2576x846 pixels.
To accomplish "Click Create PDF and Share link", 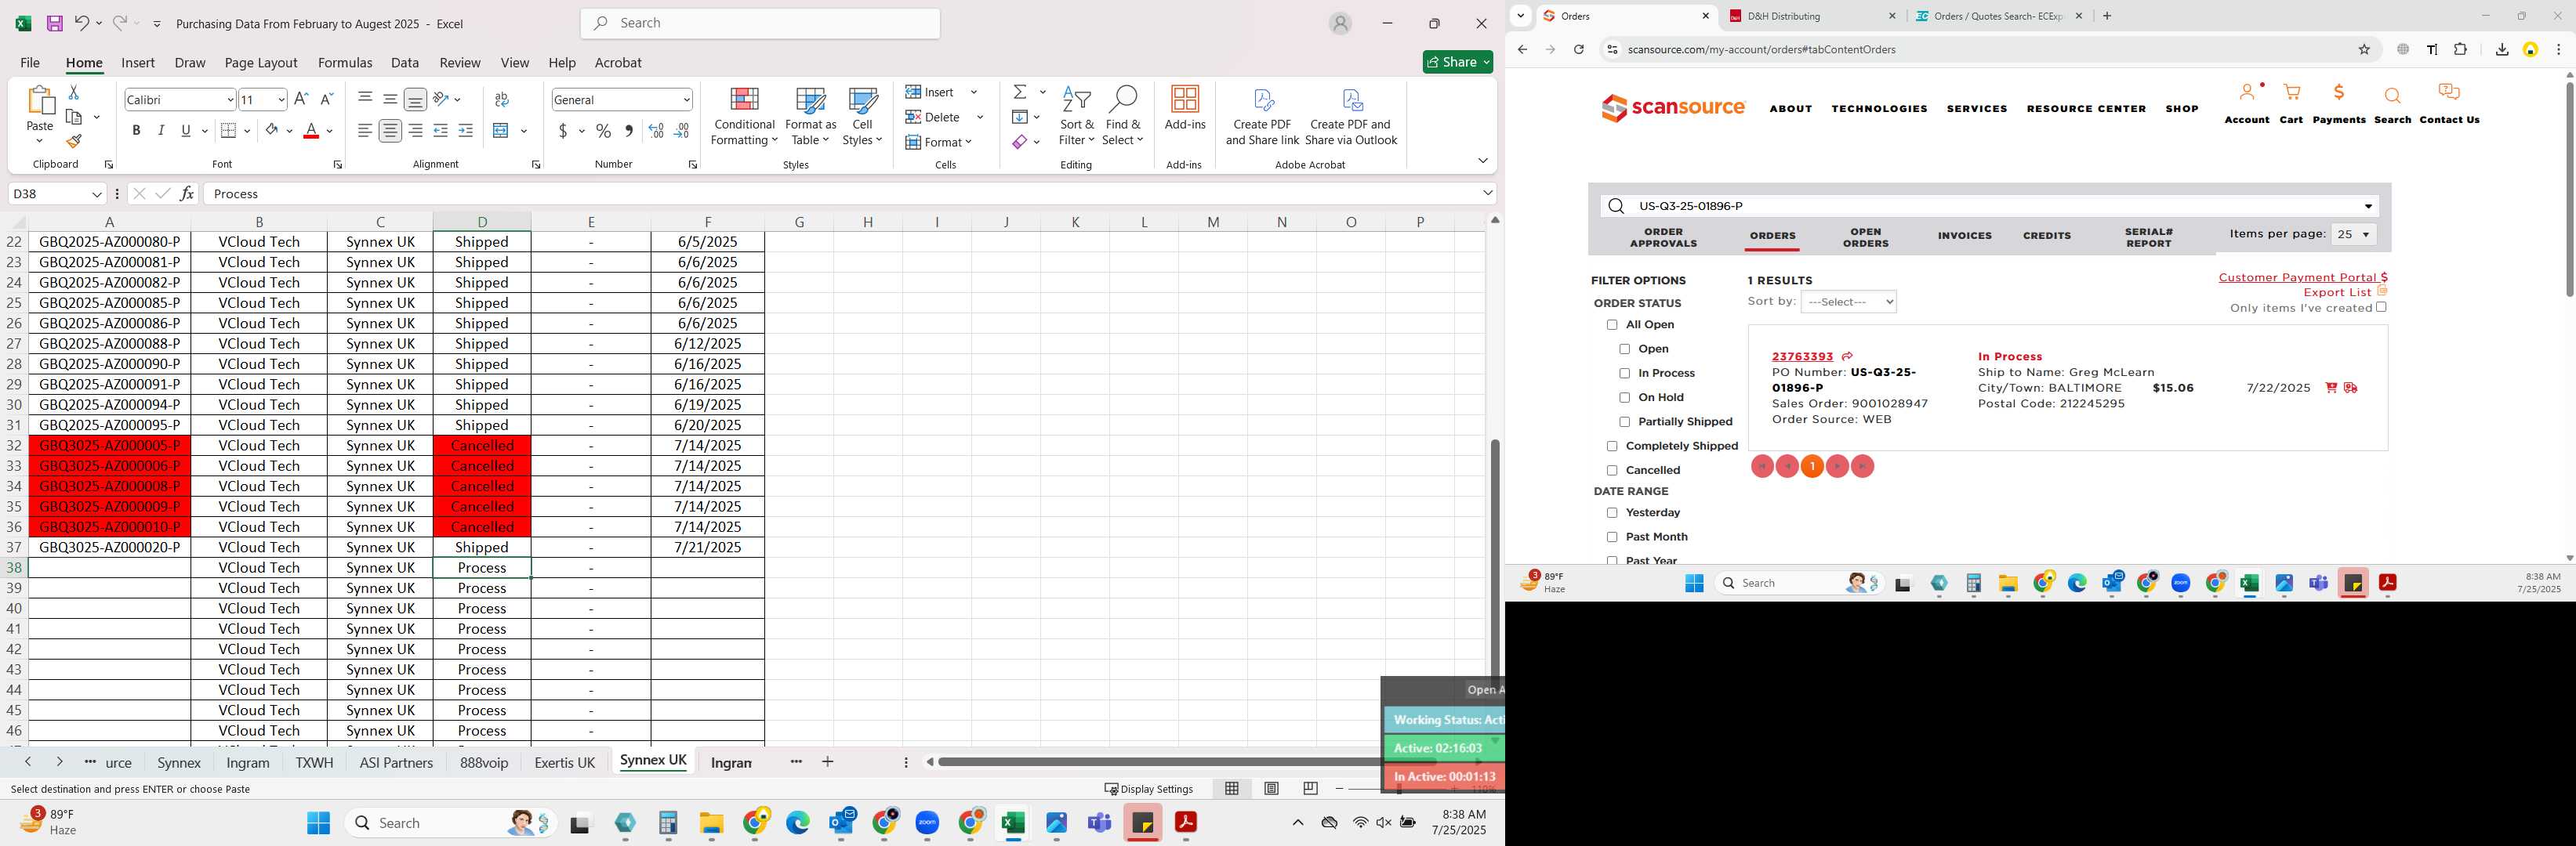I will coord(1262,117).
